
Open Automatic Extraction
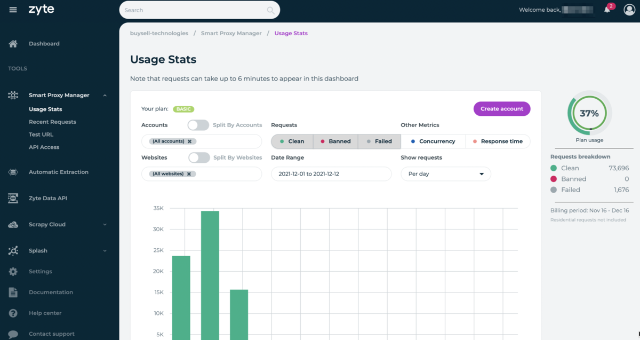[x=59, y=172]
